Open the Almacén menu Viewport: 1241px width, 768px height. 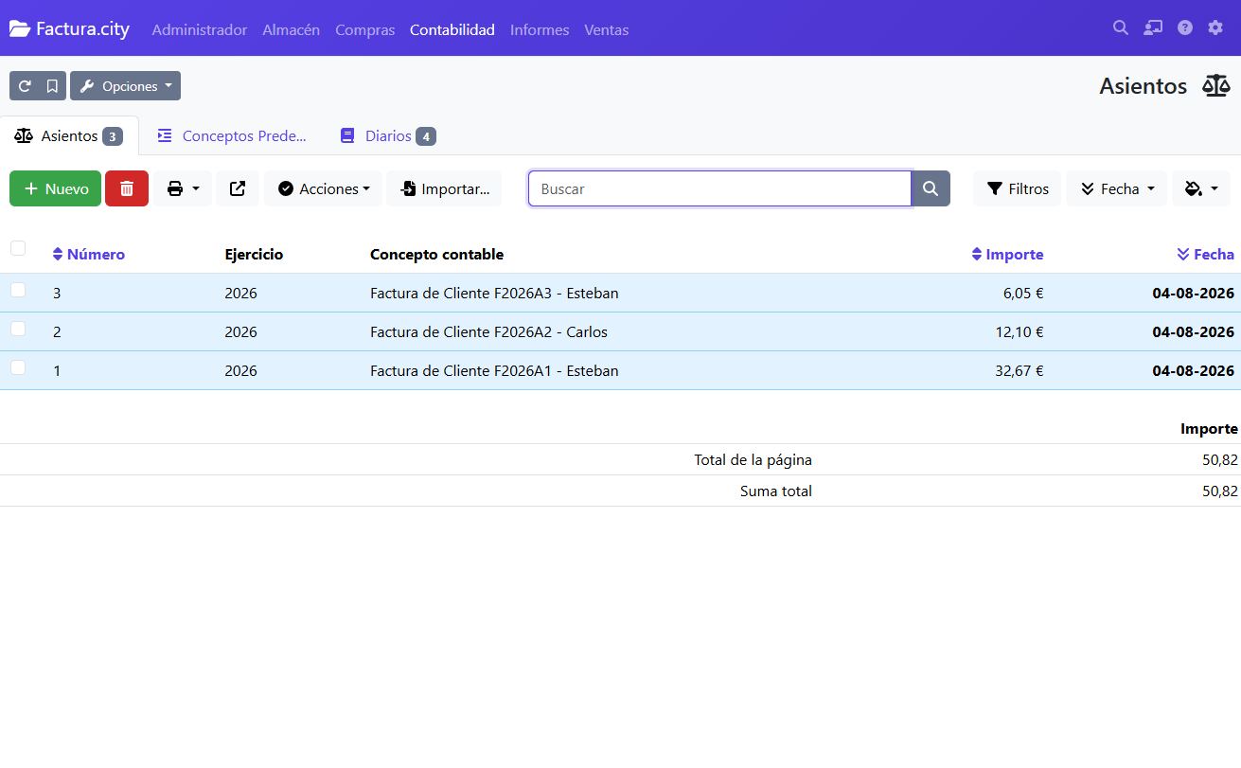pos(292,29)
